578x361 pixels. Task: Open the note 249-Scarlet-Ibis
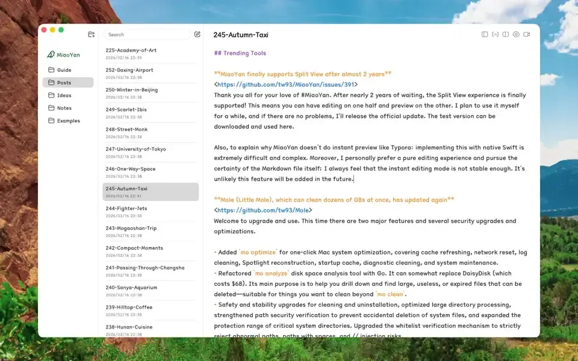(x=151, y=113)
